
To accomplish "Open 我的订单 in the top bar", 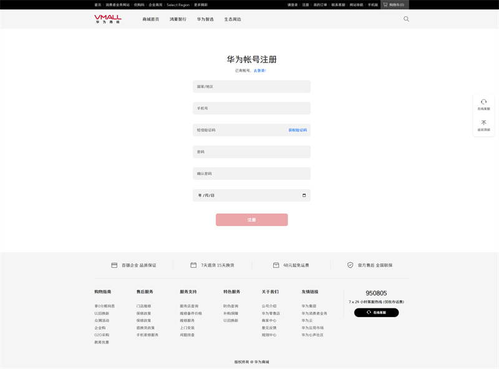I will pyautogui.click(x=320, y=5).
